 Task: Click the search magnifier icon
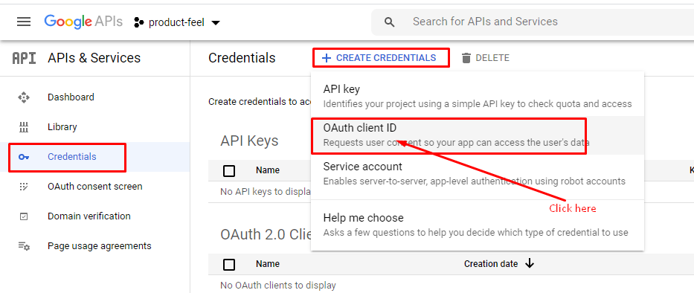[390, 22]
